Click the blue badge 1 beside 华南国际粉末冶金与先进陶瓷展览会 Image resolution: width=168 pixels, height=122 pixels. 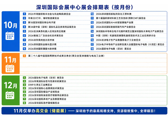pos(24,14)
